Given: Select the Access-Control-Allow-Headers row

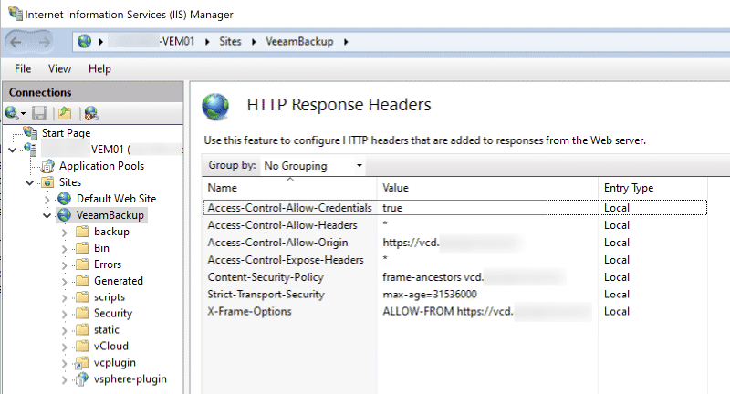Looking at the screenshot, I should 454,225.
